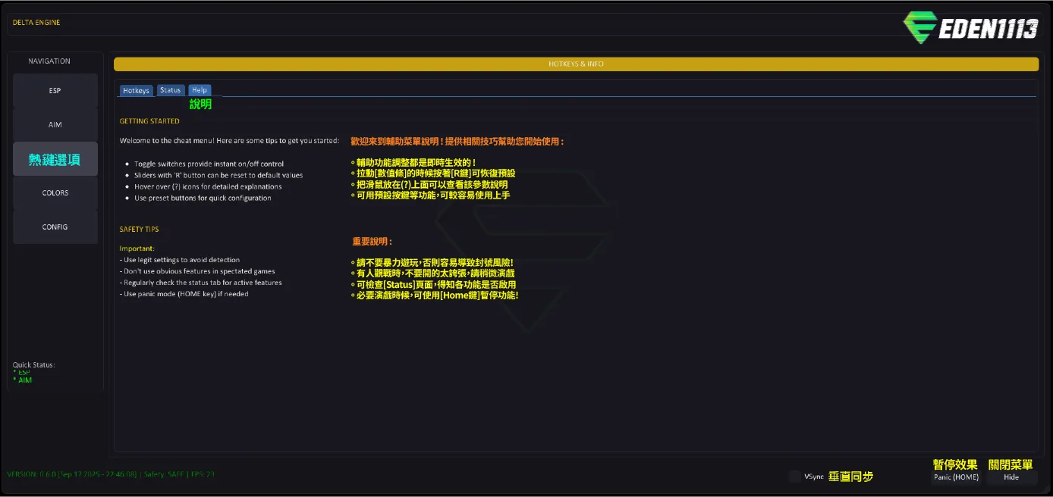
Task: Open the ESP navigation section
Action: tap(55, 91)
